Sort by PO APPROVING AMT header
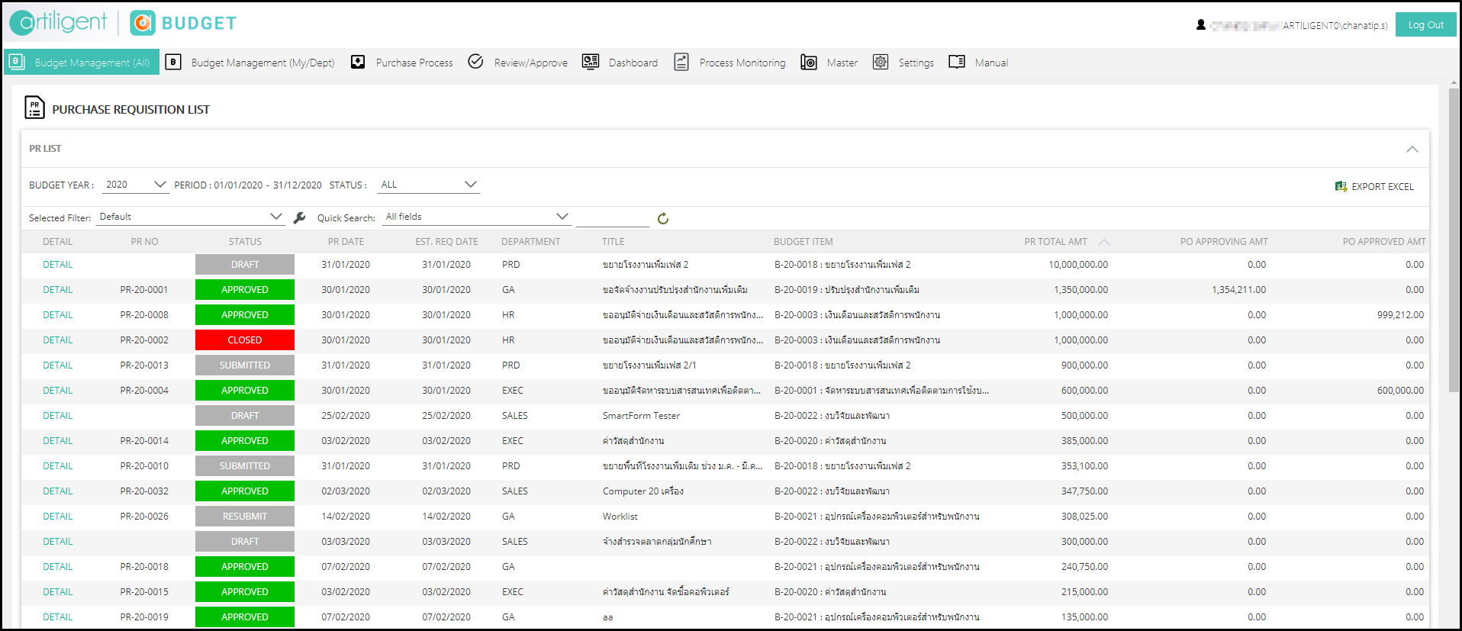This screenshot has height=631, width=1462. click(1224, 242)
